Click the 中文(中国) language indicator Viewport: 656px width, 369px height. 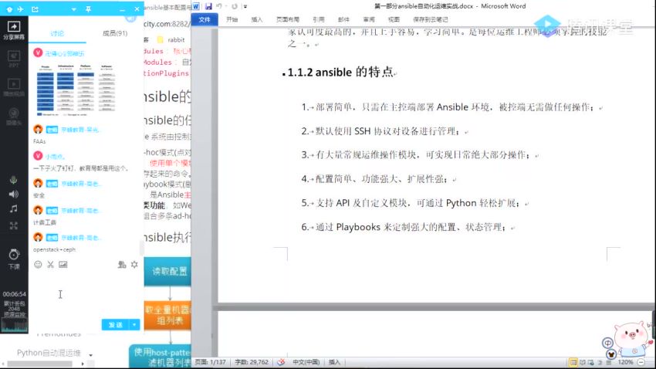(306, 362)
